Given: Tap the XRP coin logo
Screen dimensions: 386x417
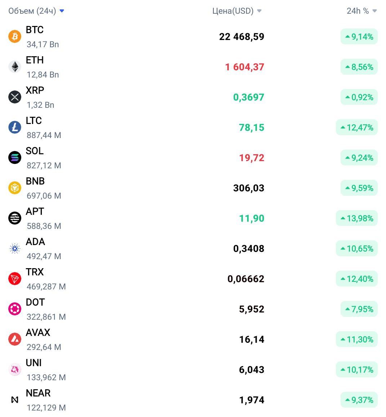Looking at the screenshot, I should pyautogui.click(x=15, y=97).
